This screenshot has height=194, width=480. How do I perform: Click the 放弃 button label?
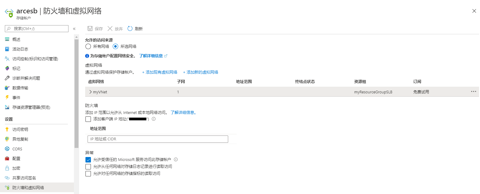coord(119,29)
